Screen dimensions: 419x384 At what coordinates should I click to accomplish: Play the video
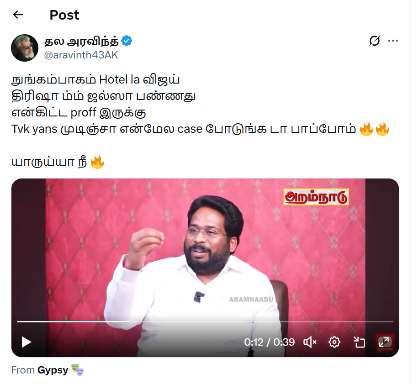coord(26,342)
